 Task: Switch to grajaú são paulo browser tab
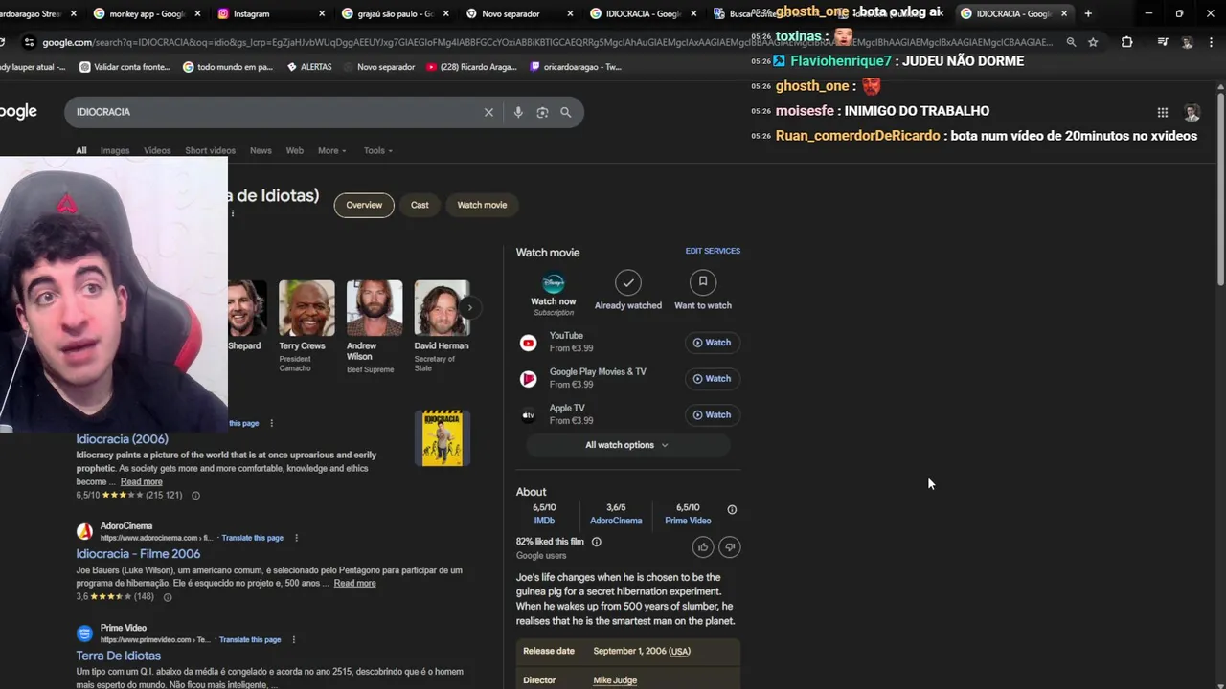(396, 13)
